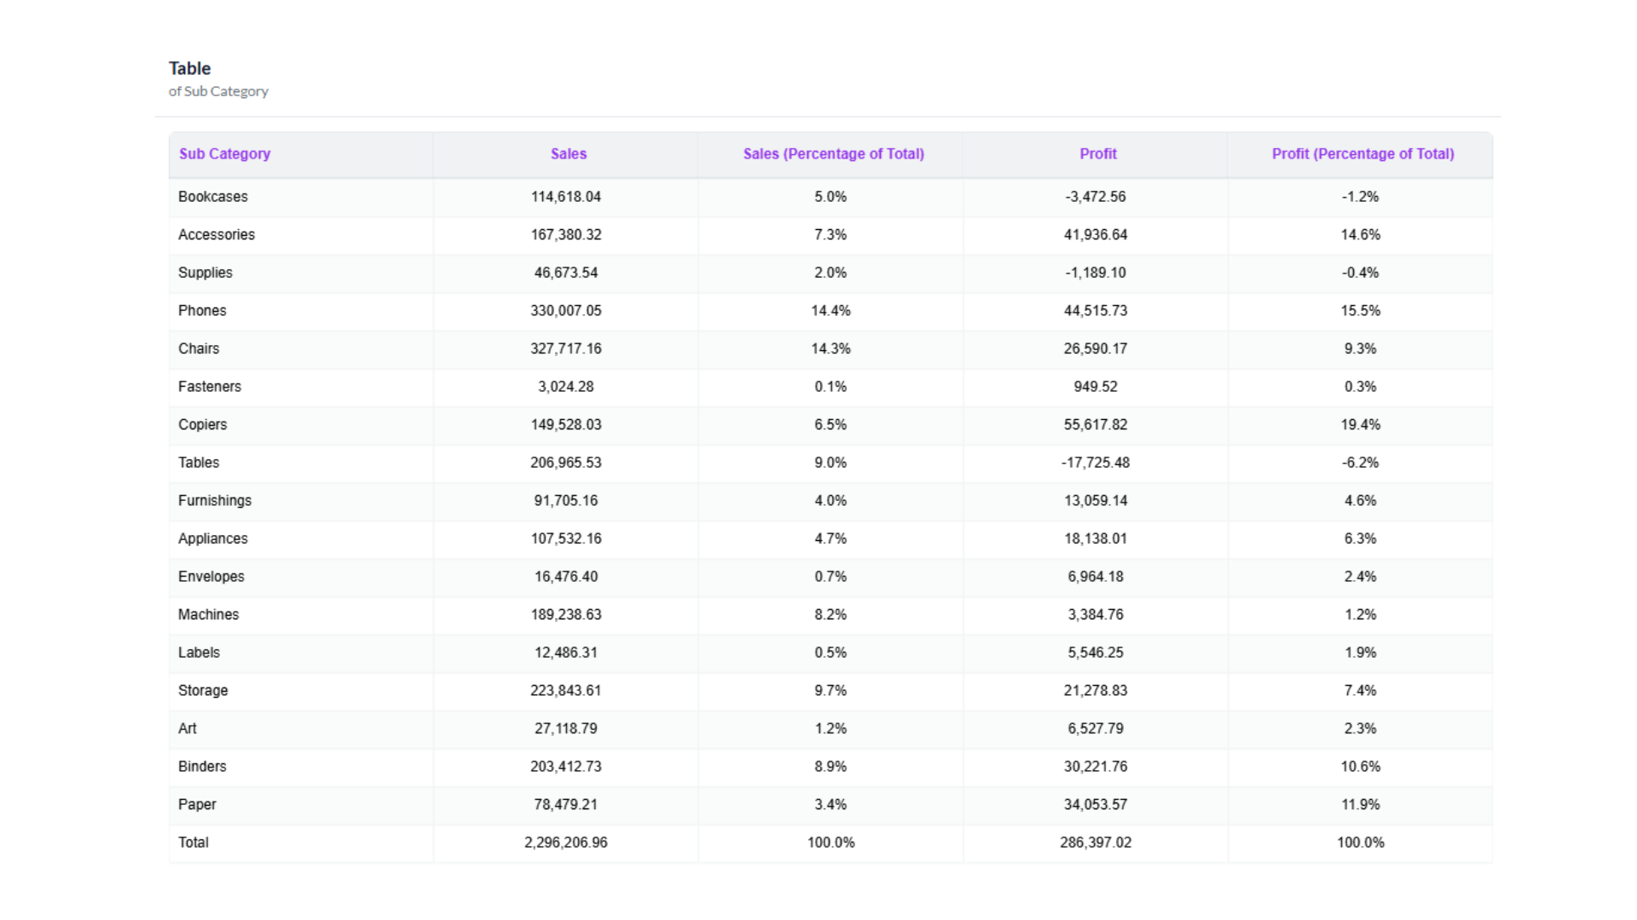Select the Copiers row label

tap(203, 425)
